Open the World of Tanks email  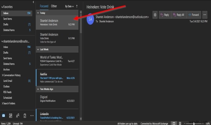tap(57, 61)
